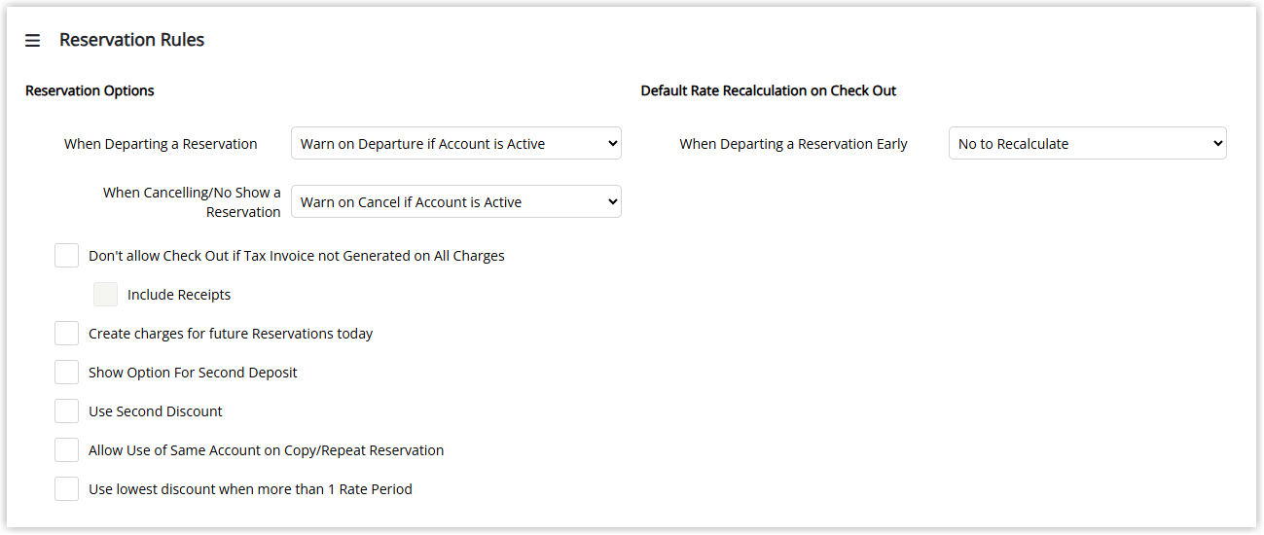1264x535 pixels.
Task: Click the When Departing a Reservation Early label
Action: 793,144
